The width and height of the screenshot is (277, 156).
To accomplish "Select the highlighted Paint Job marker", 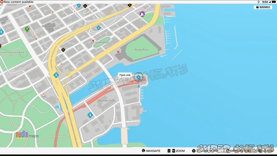I will pos(138,77).
